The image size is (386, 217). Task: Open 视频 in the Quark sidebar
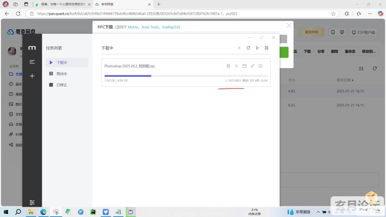(15, 94)
